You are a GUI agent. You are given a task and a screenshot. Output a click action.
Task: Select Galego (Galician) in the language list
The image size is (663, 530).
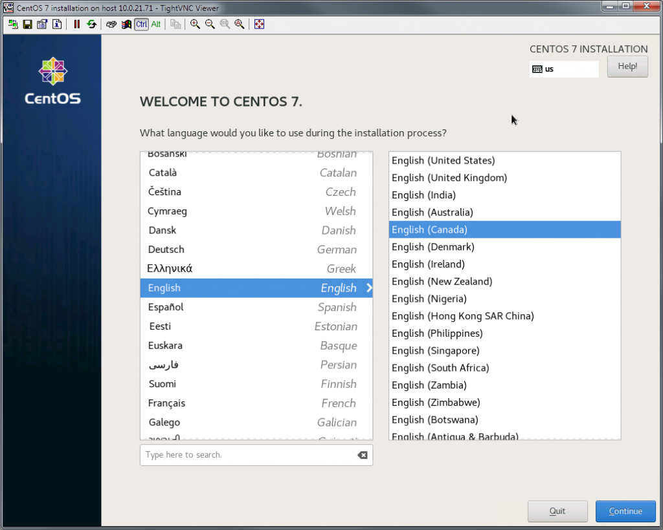(256, 423)
